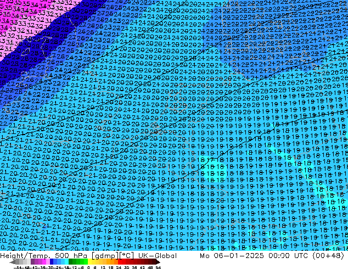The height and width of the screenshot is (269, 348).
Task: Click the gray left arrow of the legend
Action: coord(12,262)
